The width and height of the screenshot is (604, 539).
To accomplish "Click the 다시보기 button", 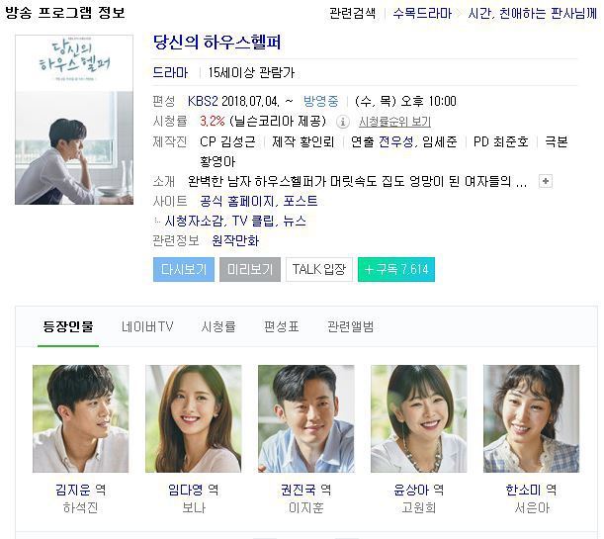I will (184, 269).
